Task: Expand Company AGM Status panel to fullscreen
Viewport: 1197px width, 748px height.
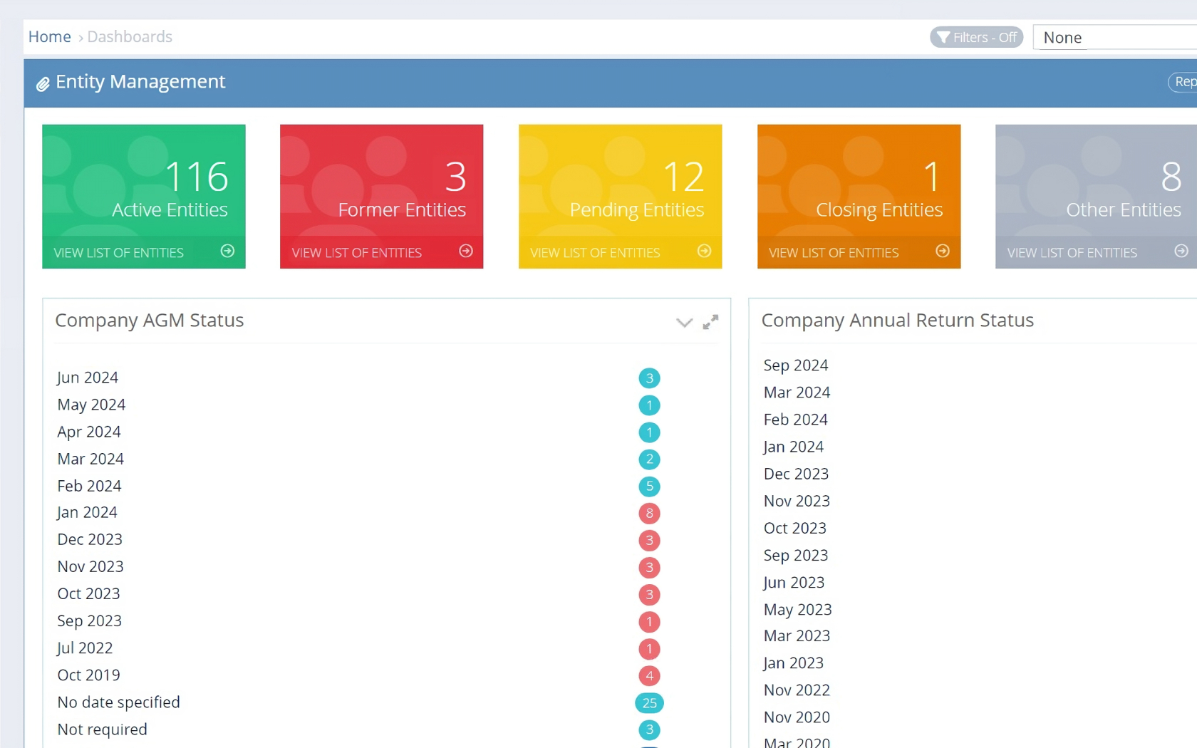Action: pos(710,322)
